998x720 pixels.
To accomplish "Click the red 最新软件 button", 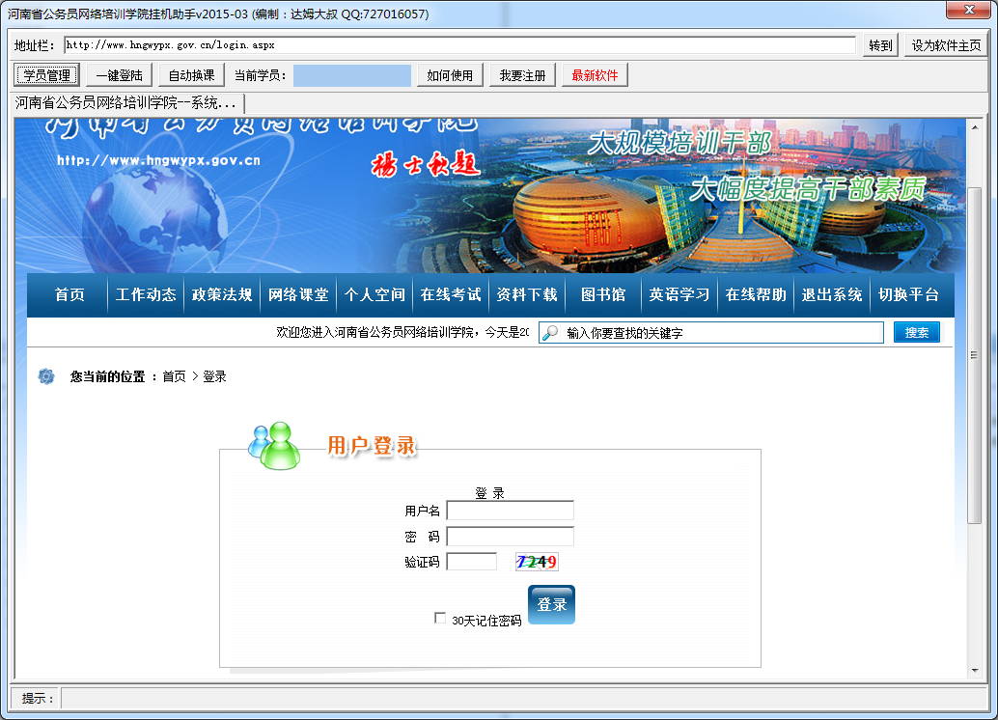I will (596, 75).
